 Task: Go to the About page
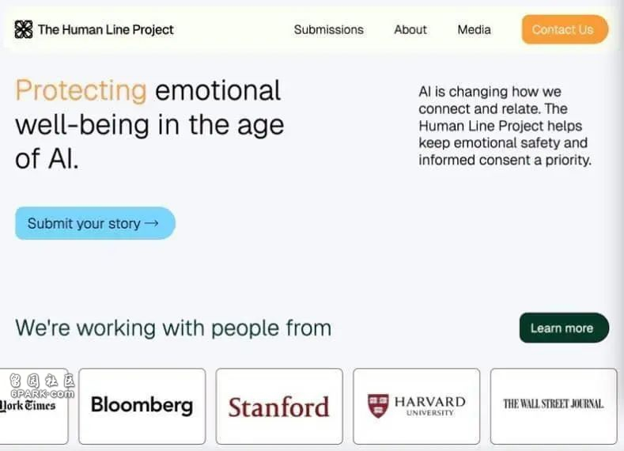[410, 29]
